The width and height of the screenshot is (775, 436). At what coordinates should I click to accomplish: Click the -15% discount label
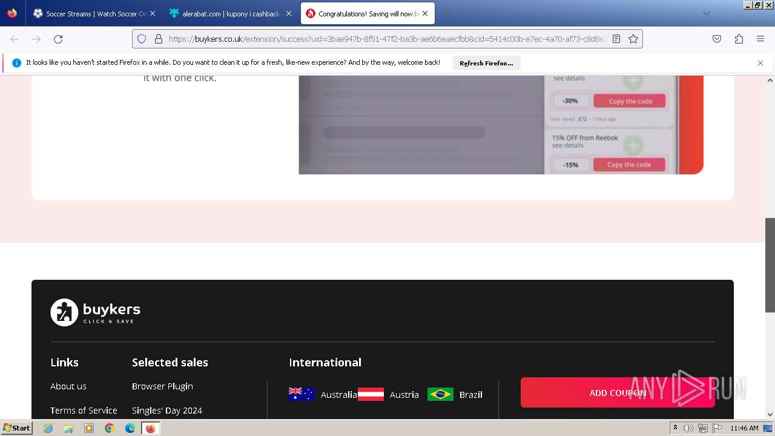pos(571,165)
